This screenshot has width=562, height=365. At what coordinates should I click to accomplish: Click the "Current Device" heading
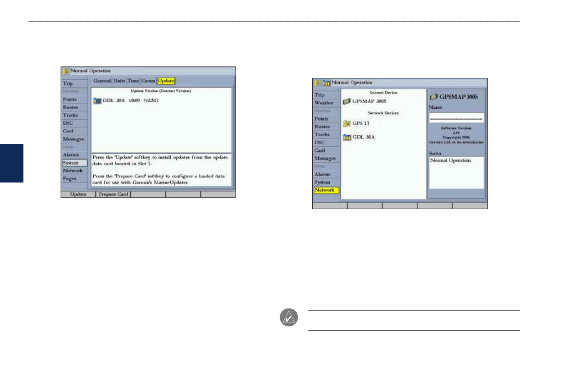click(x=383, y=93)
